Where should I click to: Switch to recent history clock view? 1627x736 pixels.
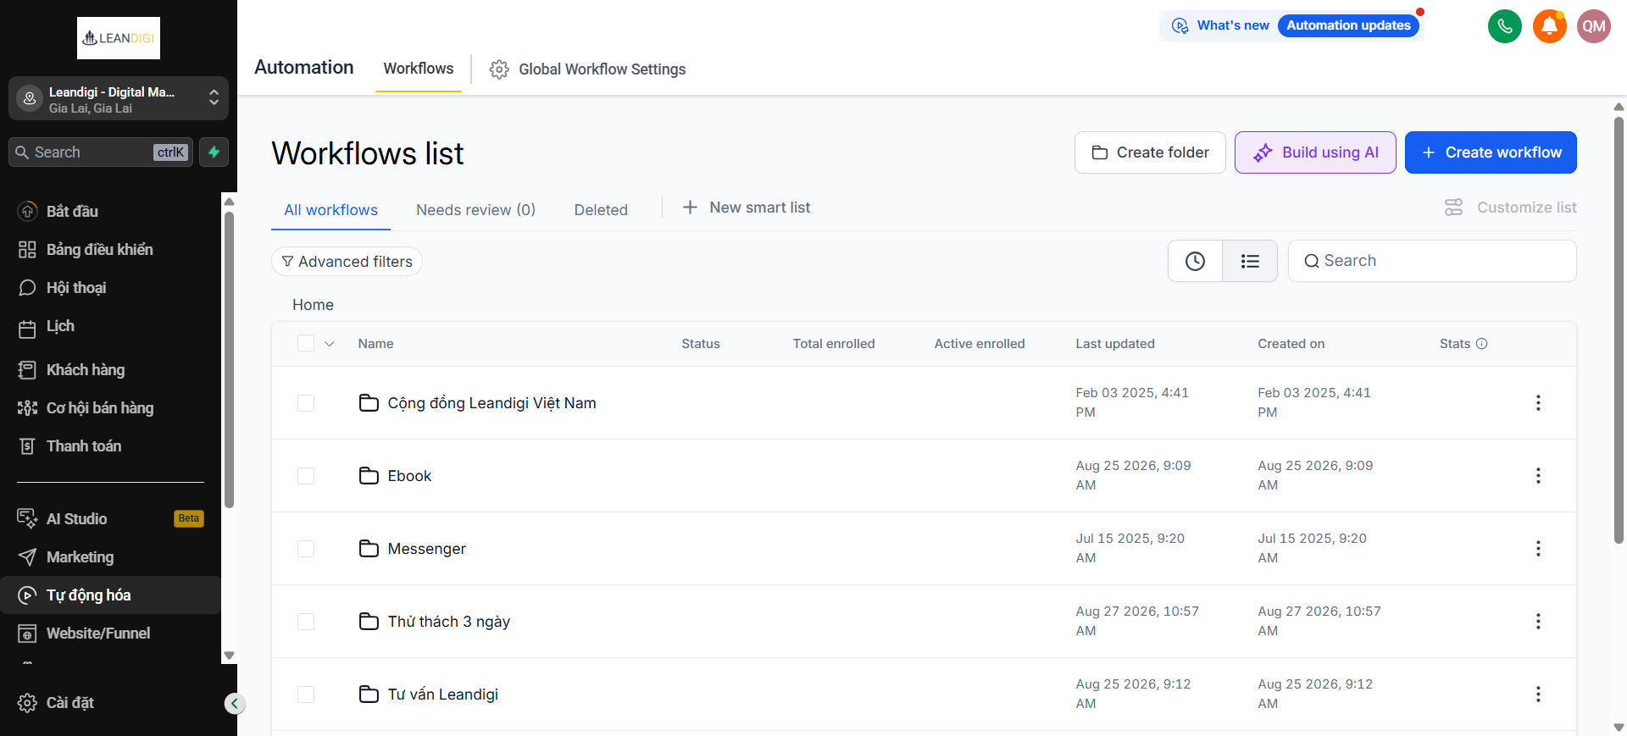pos(1195,261)
